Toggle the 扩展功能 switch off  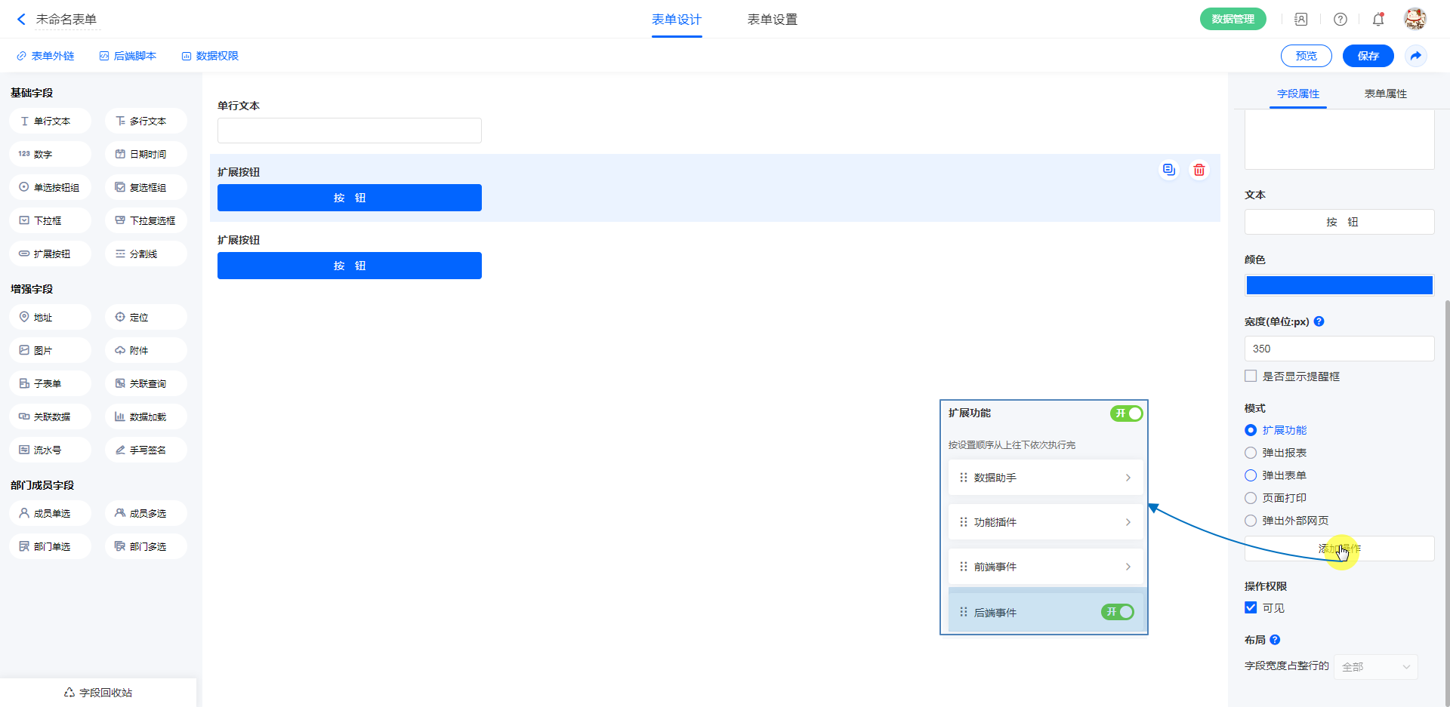(x=1126, y=413)
